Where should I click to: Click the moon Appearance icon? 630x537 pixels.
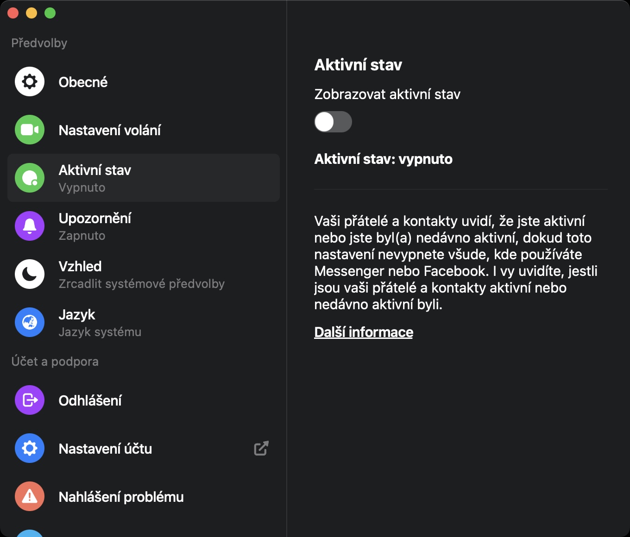tap(30, 274)
